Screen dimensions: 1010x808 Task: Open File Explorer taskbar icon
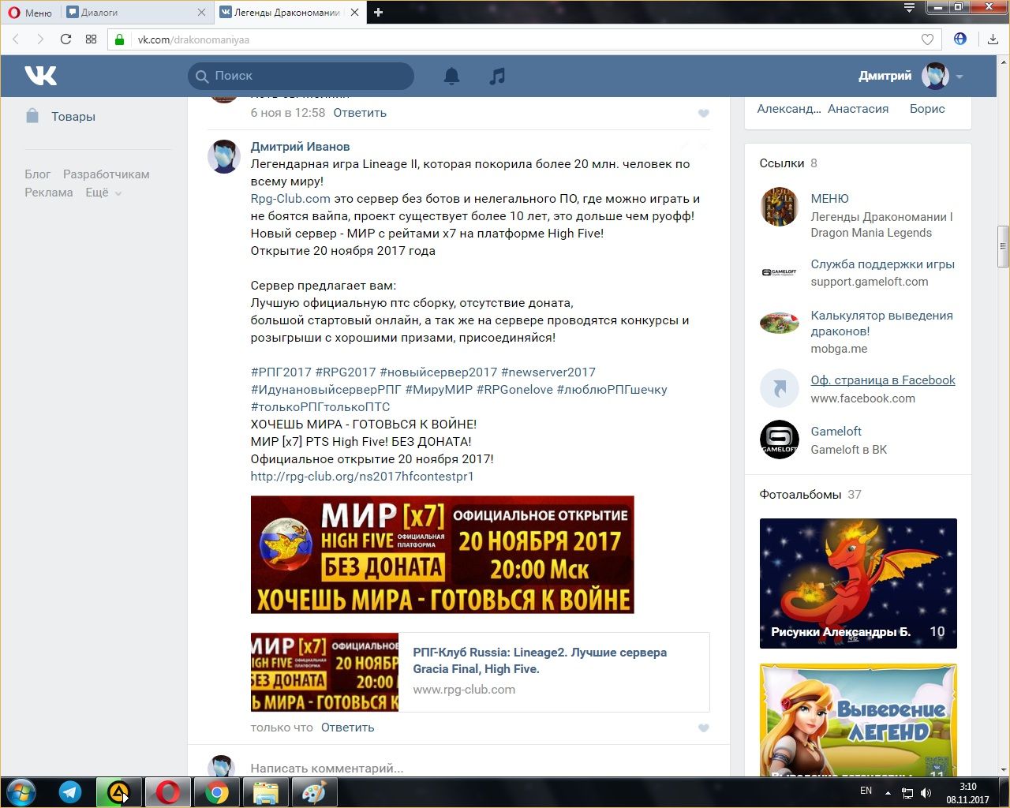tap(265, 792)
